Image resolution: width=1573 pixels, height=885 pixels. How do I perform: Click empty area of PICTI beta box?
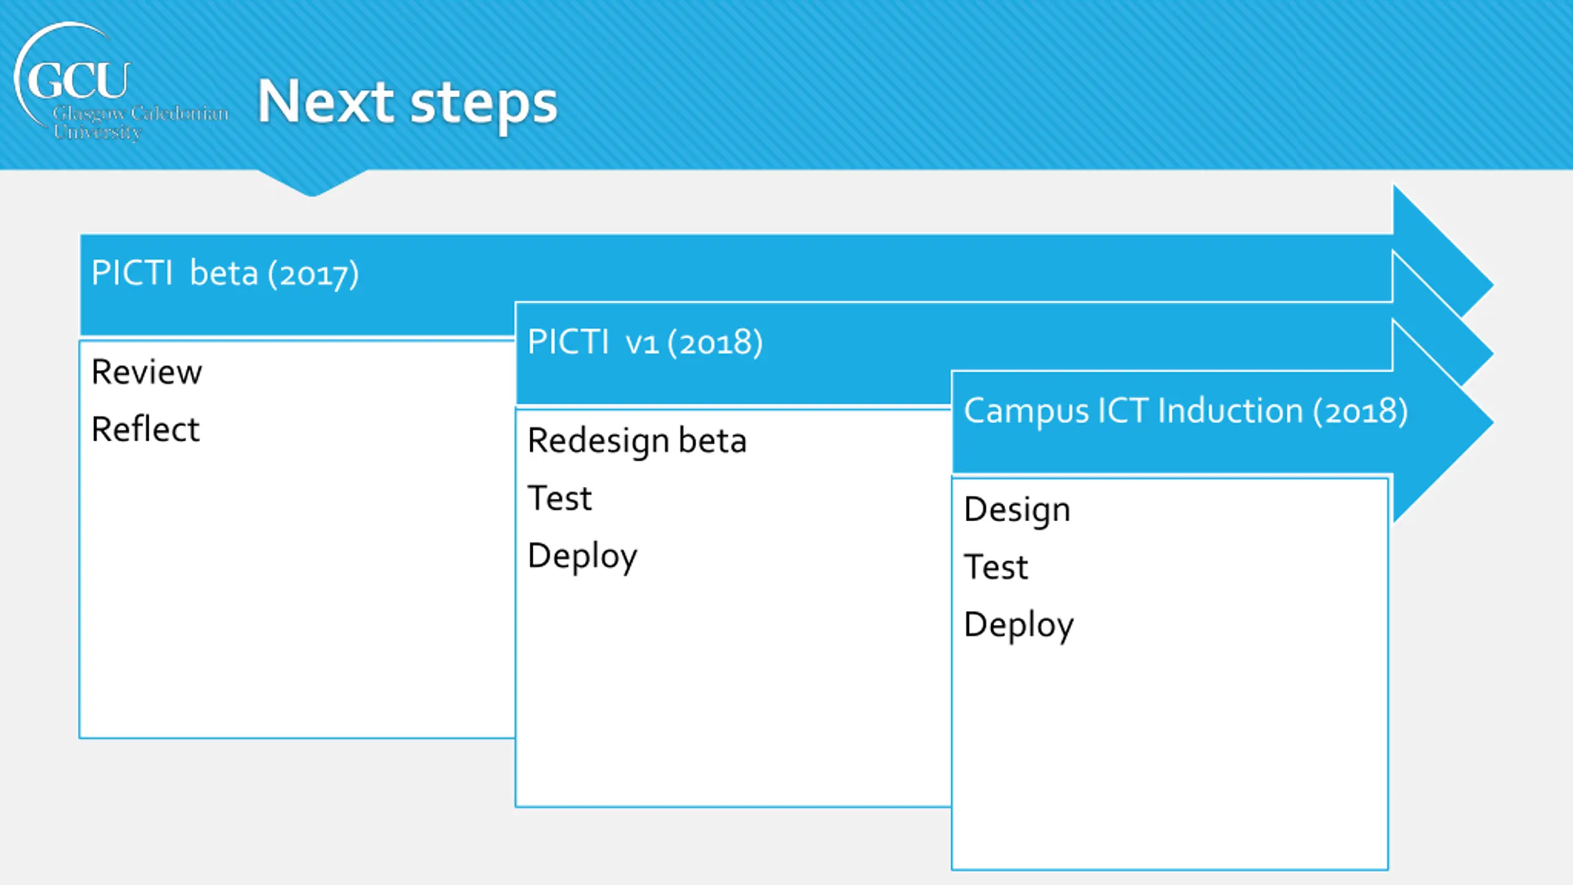[295, 584]
